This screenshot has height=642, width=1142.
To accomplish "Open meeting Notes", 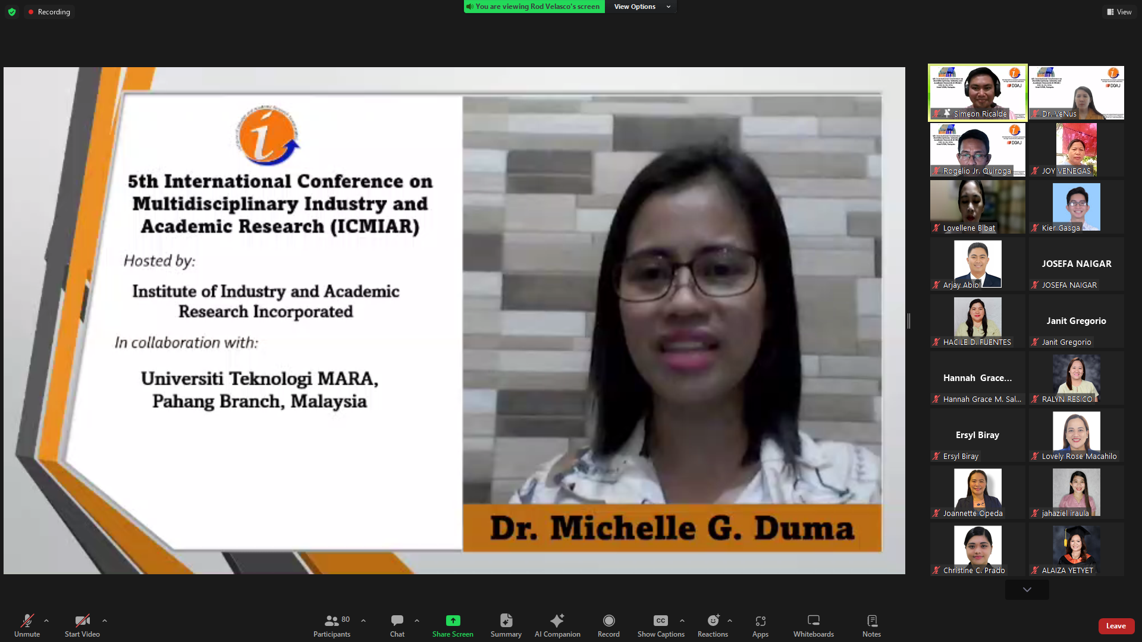I will 871,625.
